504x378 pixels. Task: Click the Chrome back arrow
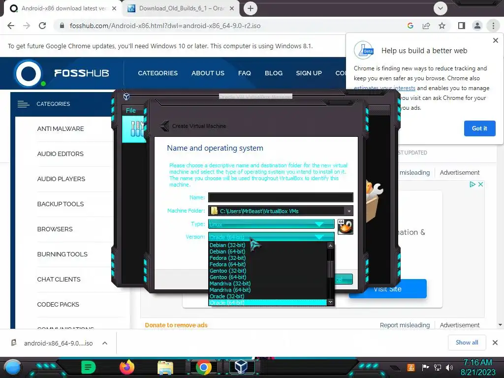point(11,26)
